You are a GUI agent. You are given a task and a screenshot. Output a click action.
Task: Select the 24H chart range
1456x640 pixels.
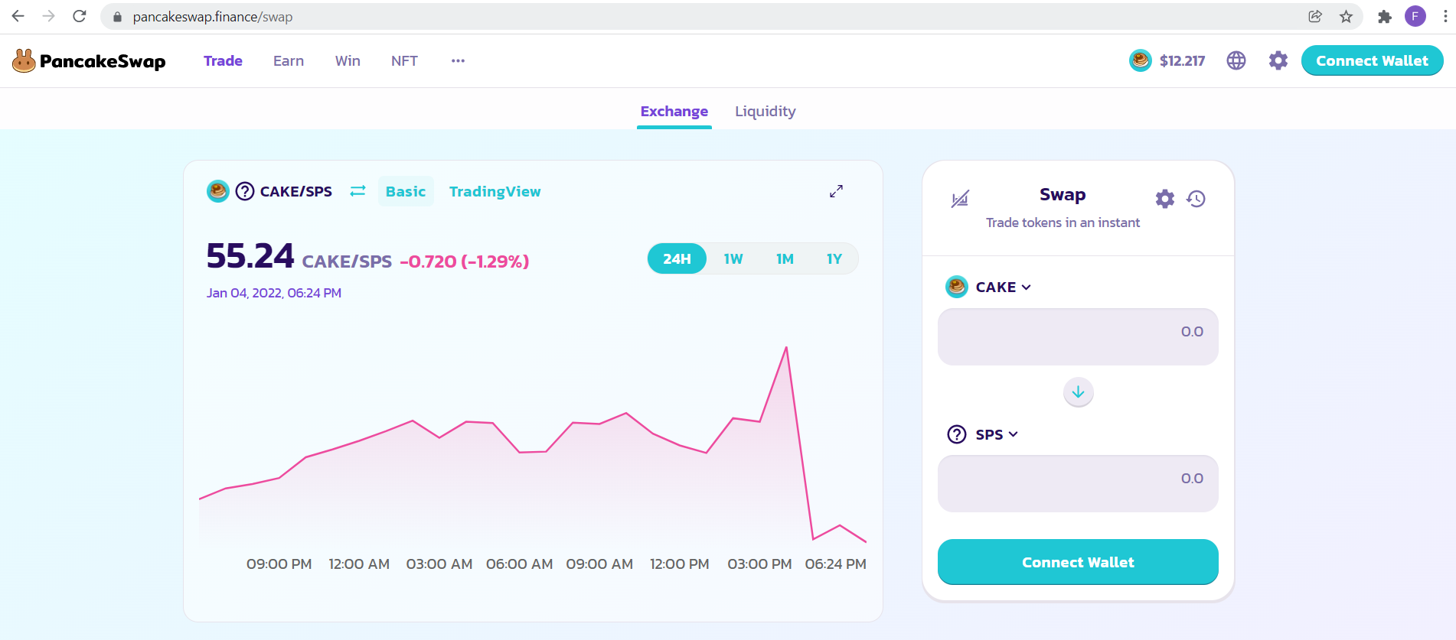(677, 258)
